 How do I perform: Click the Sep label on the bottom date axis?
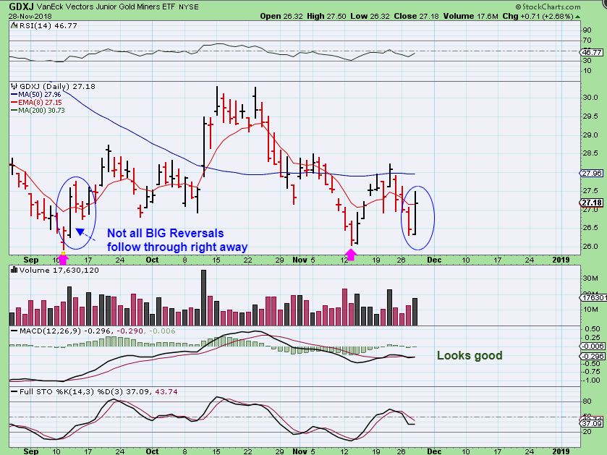31,451
